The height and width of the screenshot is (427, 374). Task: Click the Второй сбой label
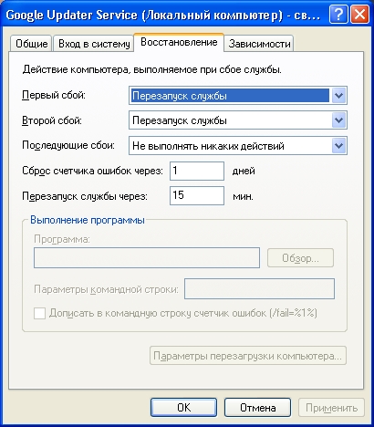click(x=52, y=120)
